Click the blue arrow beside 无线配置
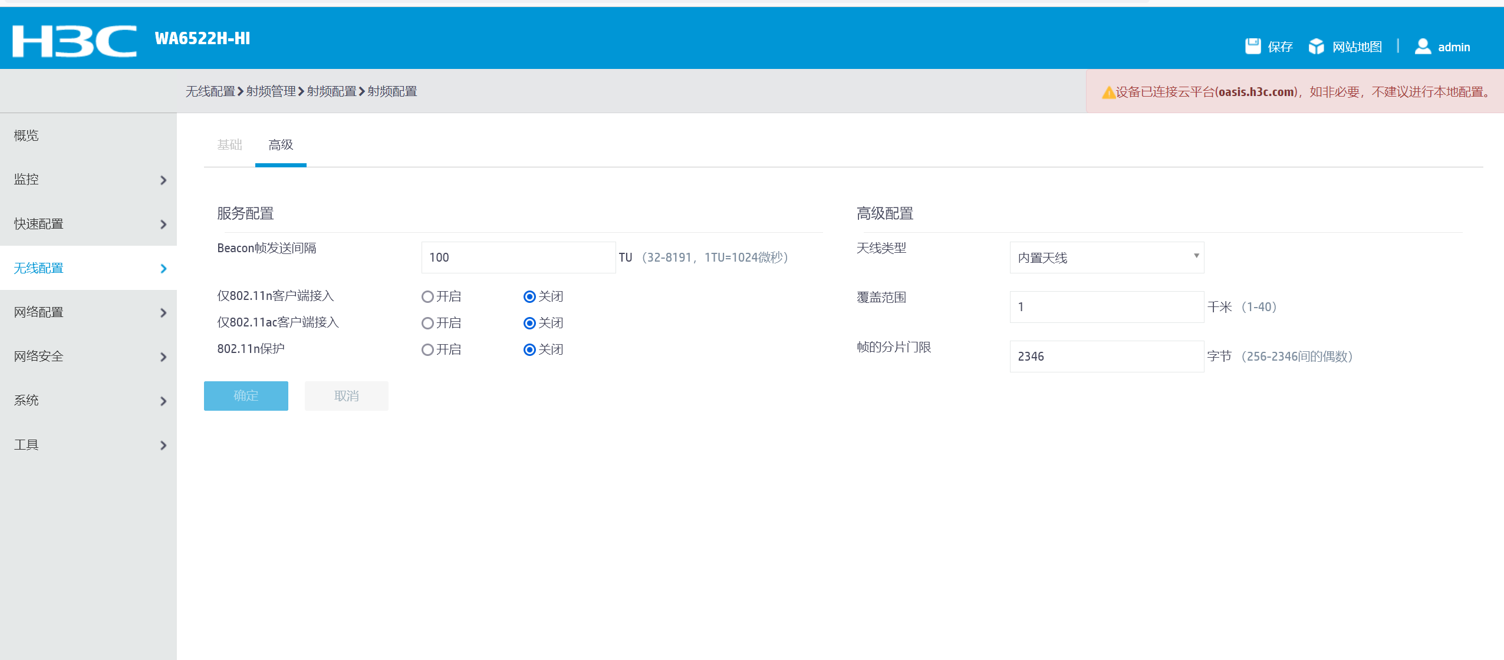This screenshot has height=660, width=1504. click(x=163, y=268)
